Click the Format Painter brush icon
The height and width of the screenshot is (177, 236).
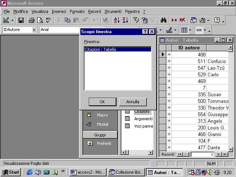[85, 20]
